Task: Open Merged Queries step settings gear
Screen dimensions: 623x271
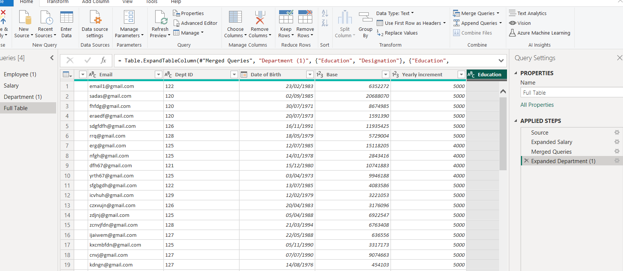Action: pyautogui.click(x=617, y=151)
